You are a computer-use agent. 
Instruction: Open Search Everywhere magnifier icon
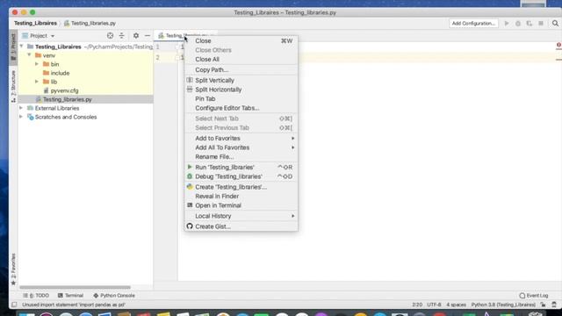555,24
